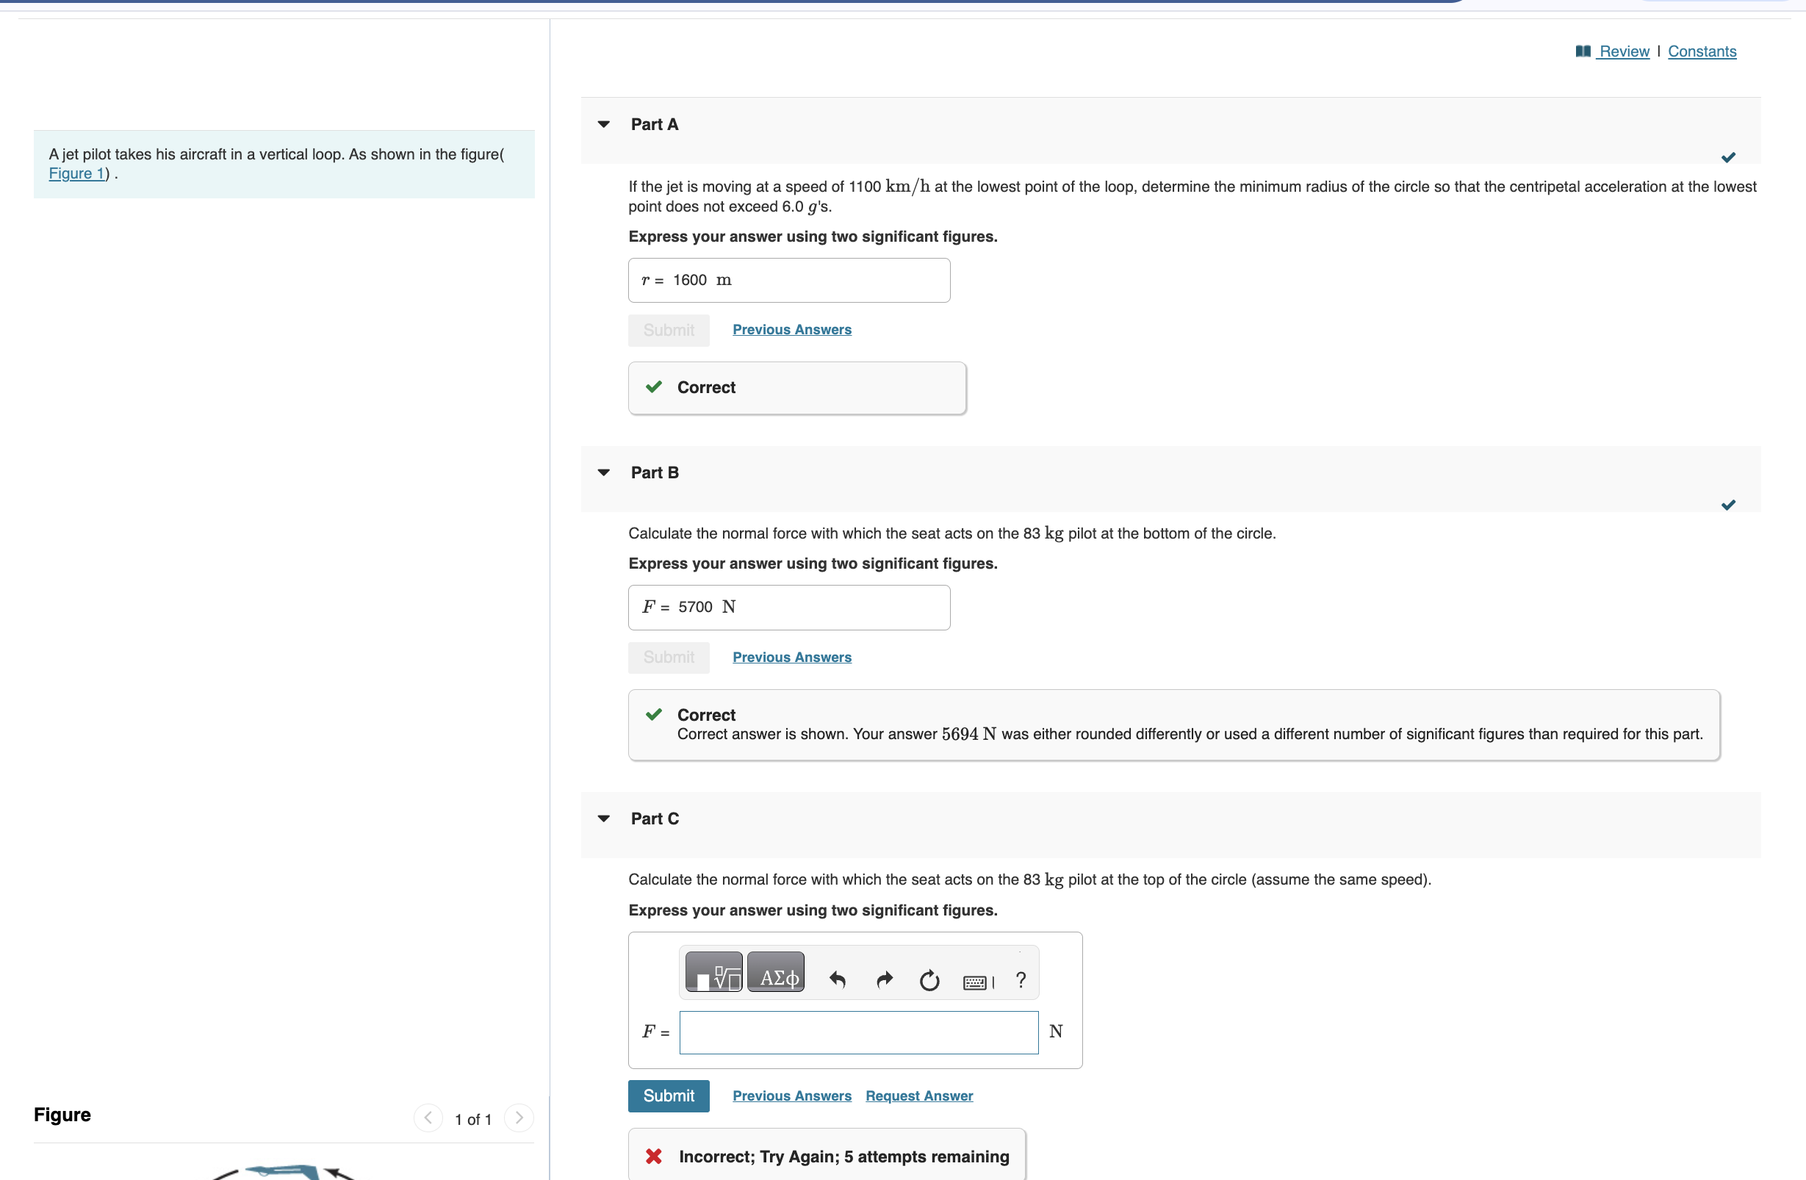Collapse the Part B section

tap(604, 472)
